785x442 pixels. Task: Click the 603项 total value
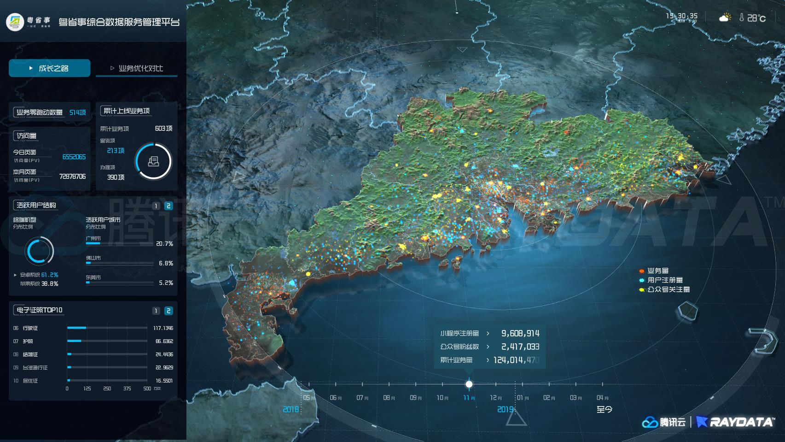pyautogui.click(x=163, y=129)
